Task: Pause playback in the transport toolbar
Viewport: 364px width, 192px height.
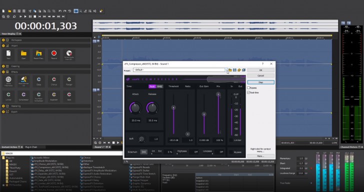Action: coord(30,16)
